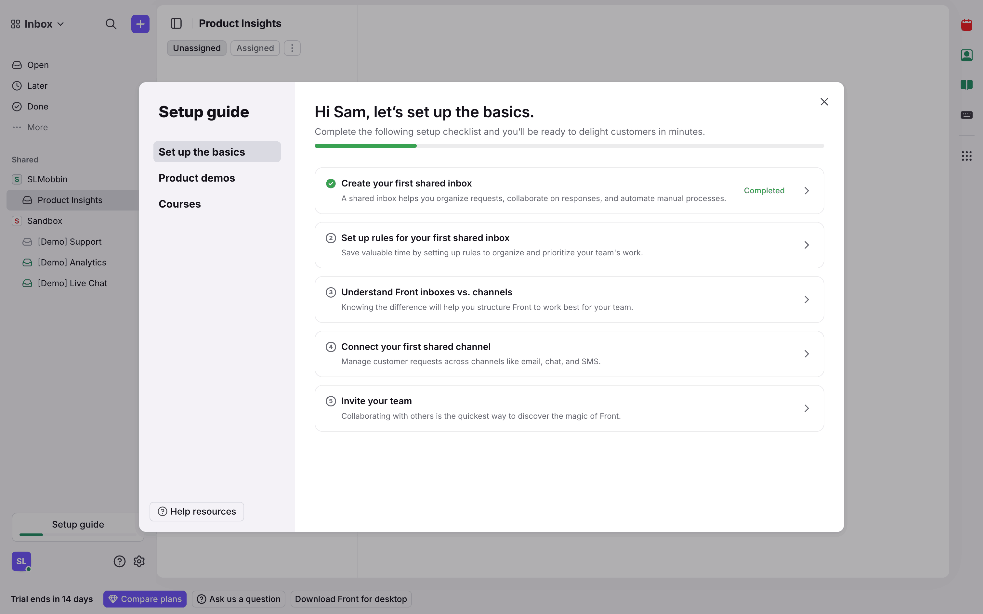Open the Inbox dropdown menu

coord(38,24)
